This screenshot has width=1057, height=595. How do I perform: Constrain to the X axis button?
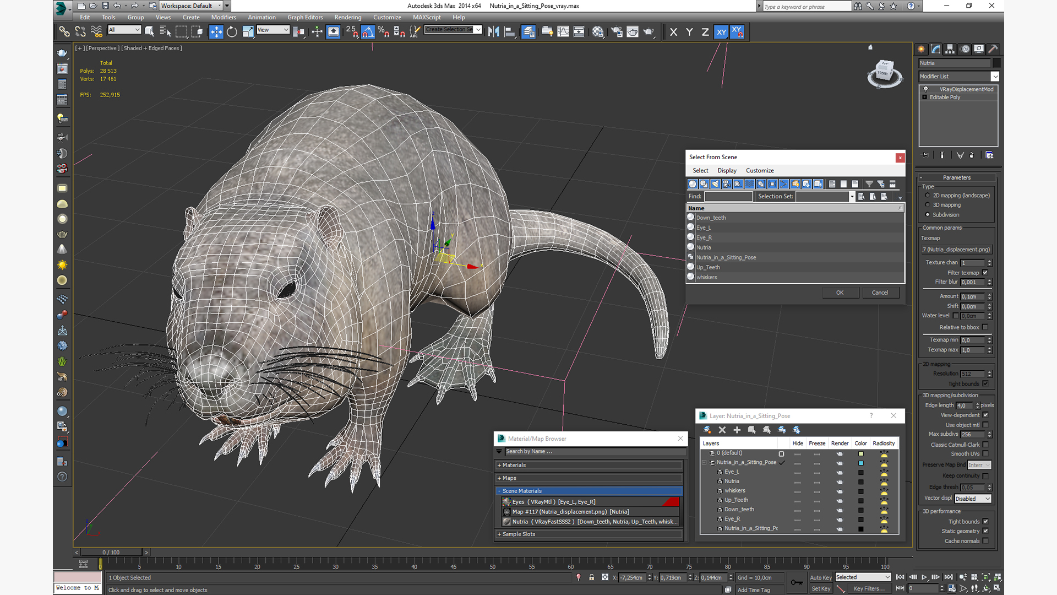673,32
